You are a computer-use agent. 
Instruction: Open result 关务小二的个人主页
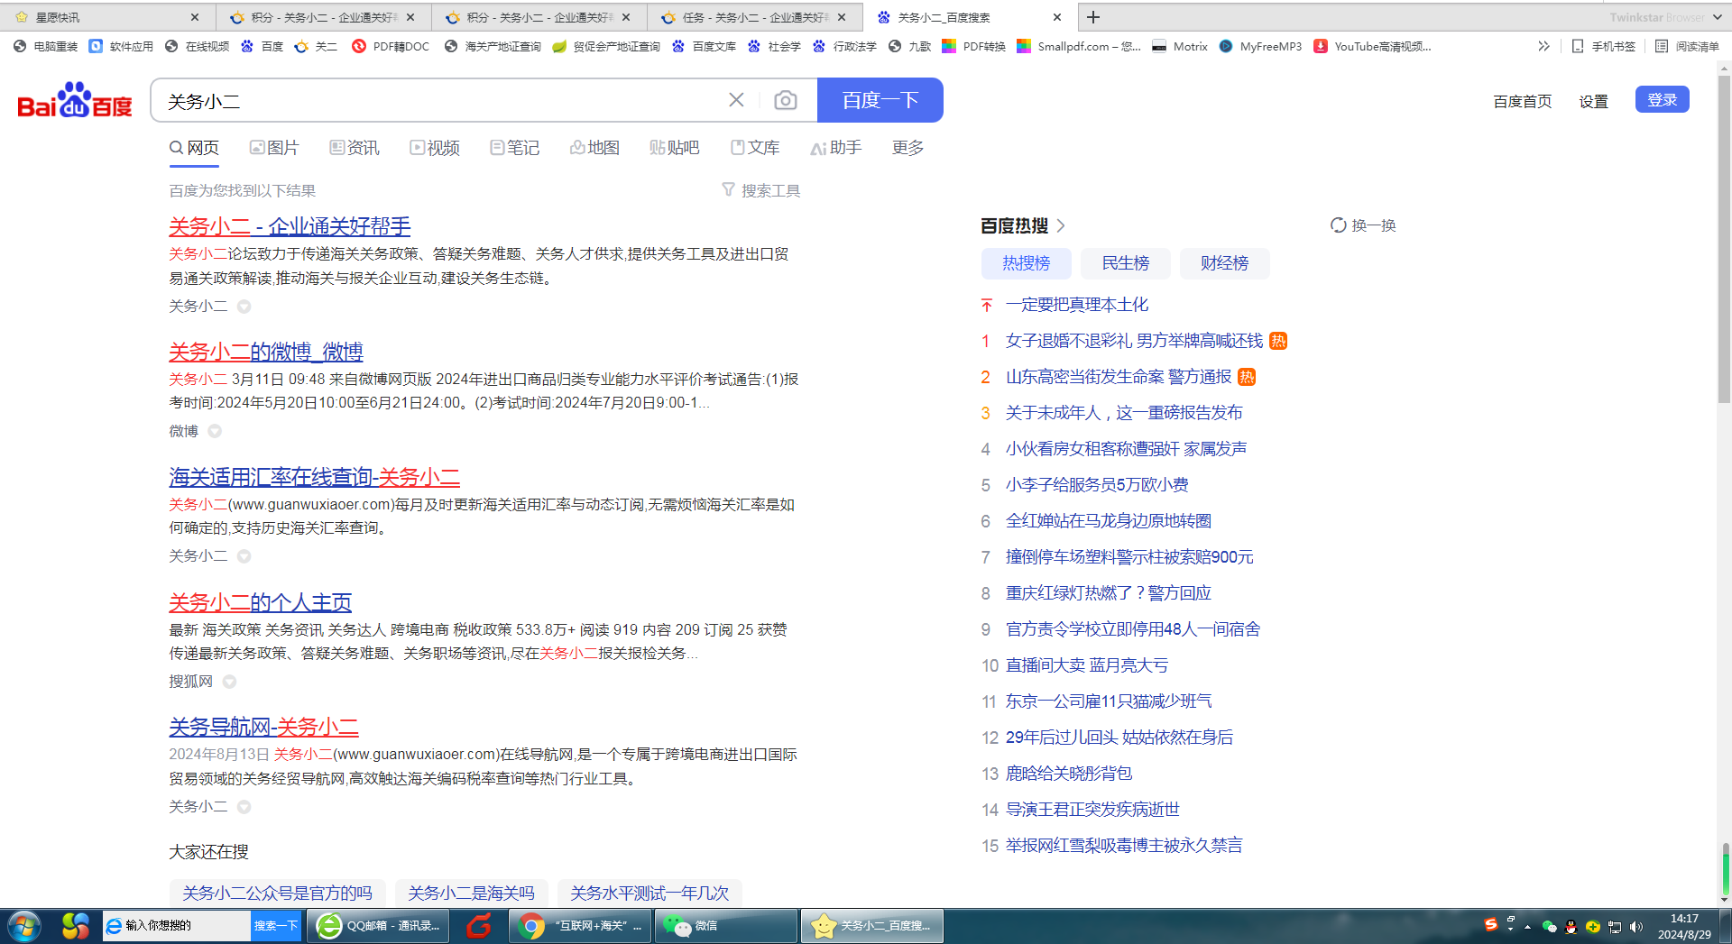pyautogui.click(x=260, y=602)
